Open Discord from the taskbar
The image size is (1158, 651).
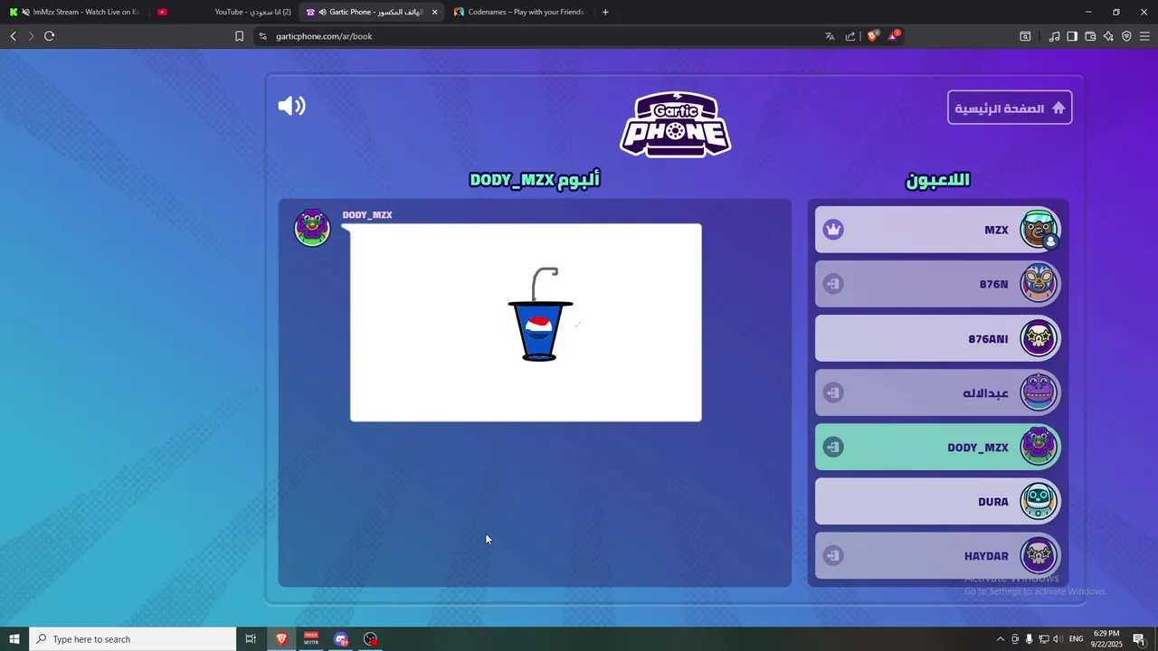[x=341, y=639]
